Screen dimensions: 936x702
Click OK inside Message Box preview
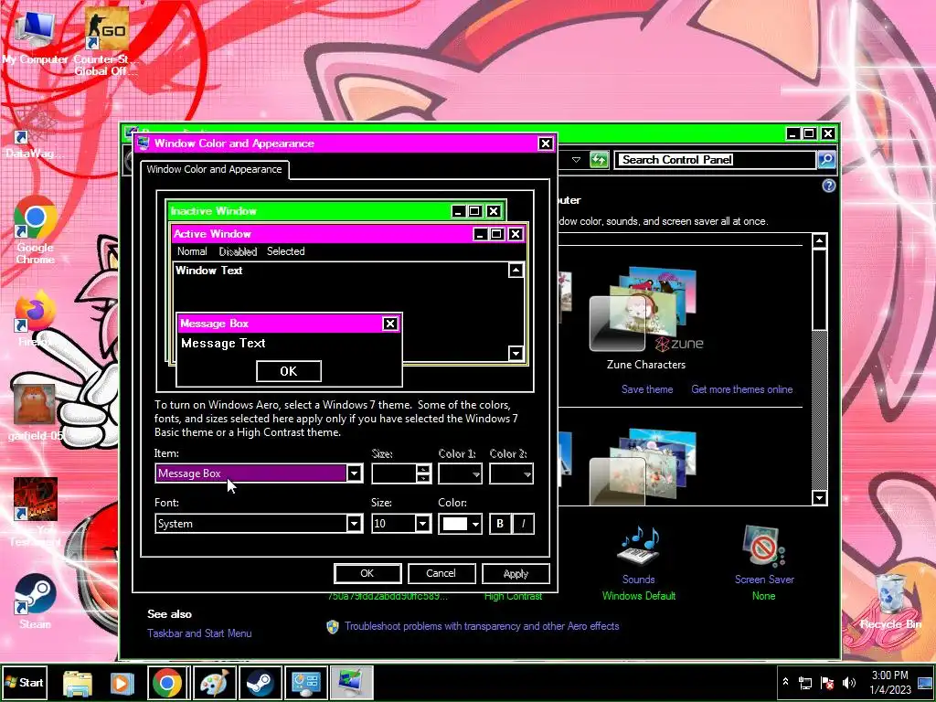pos(288,371)
